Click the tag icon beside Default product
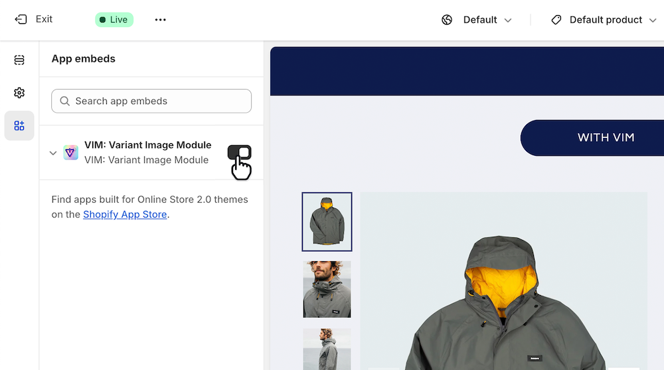 point(556,20)
